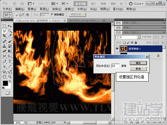Open the layer opacity slider arrow
The image size is (167, 125).
click(163, 37)
